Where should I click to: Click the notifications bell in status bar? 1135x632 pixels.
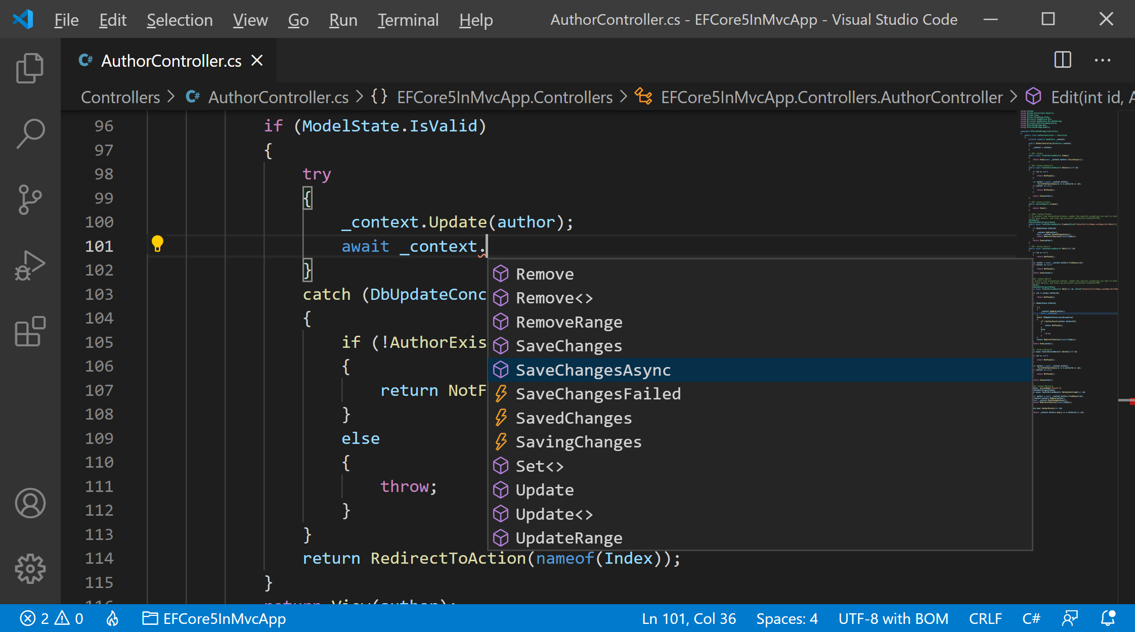pos(1108,618)
